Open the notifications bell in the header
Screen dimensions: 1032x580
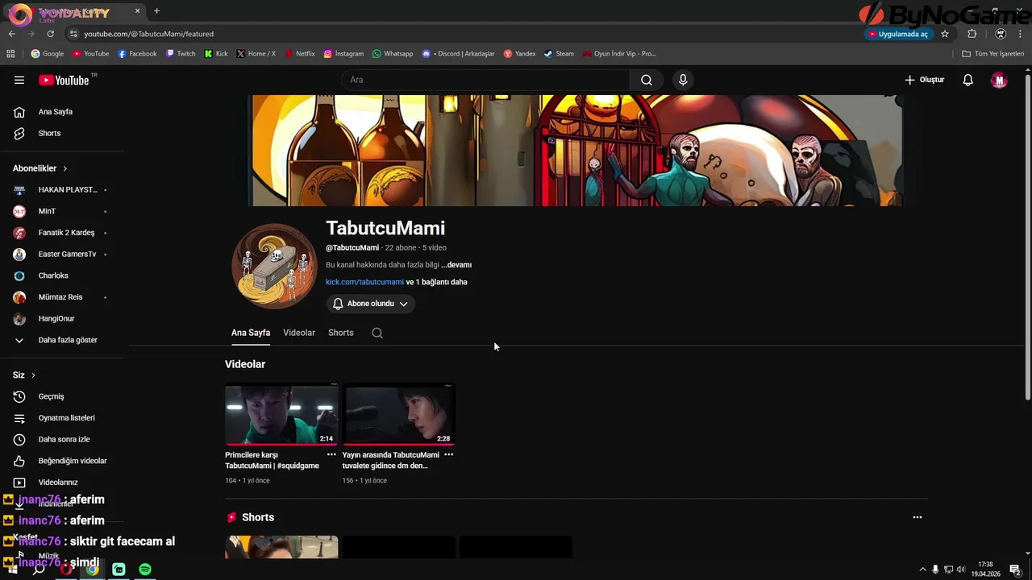(x=968, y=80)
